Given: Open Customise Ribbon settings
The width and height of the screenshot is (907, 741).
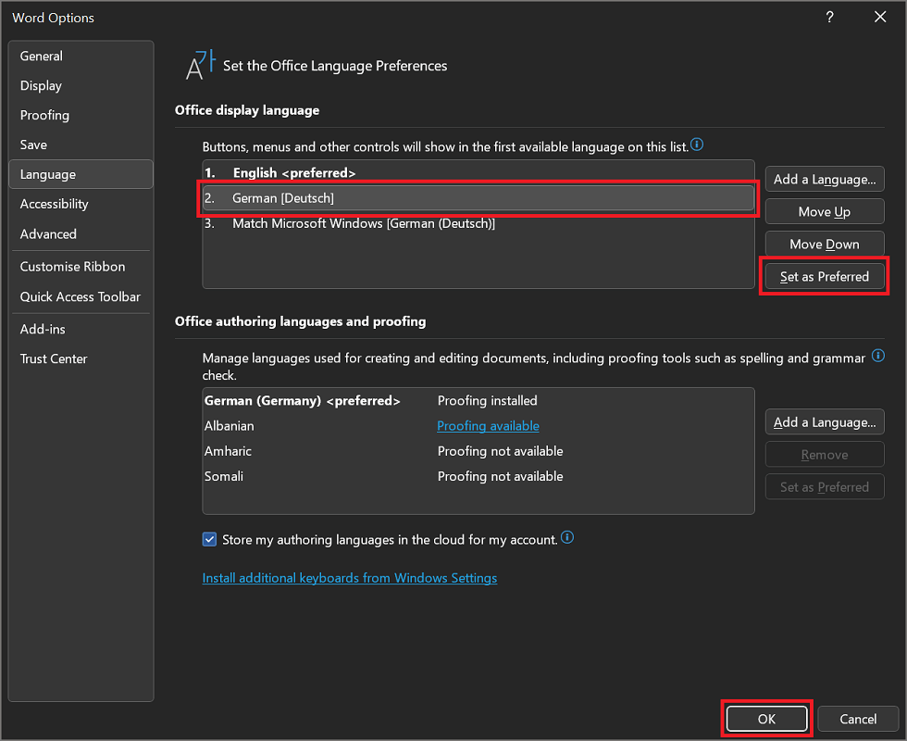Looking at the screenshot, I should (x=81, y=267).
